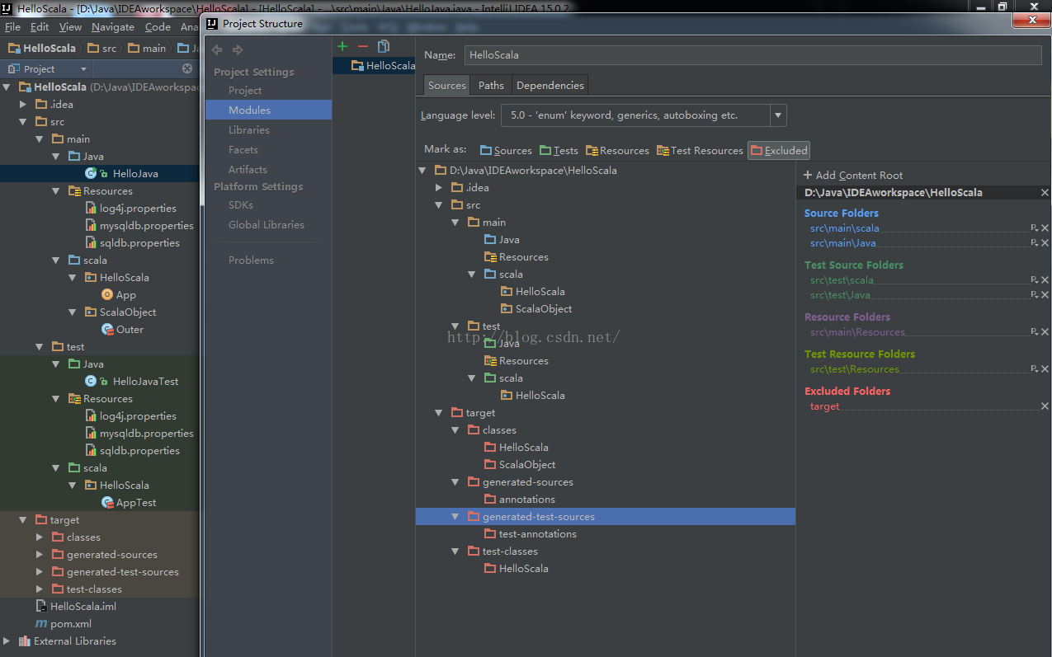
Task: Toggle Mark as Test Resources
Action: (x=700, y=150)
